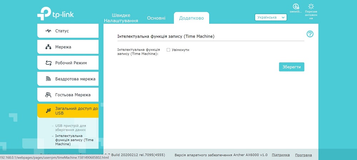Screen dimensions: 357x160
Task: Click the USB icon in the sidebar
Action: click(48, 111)
